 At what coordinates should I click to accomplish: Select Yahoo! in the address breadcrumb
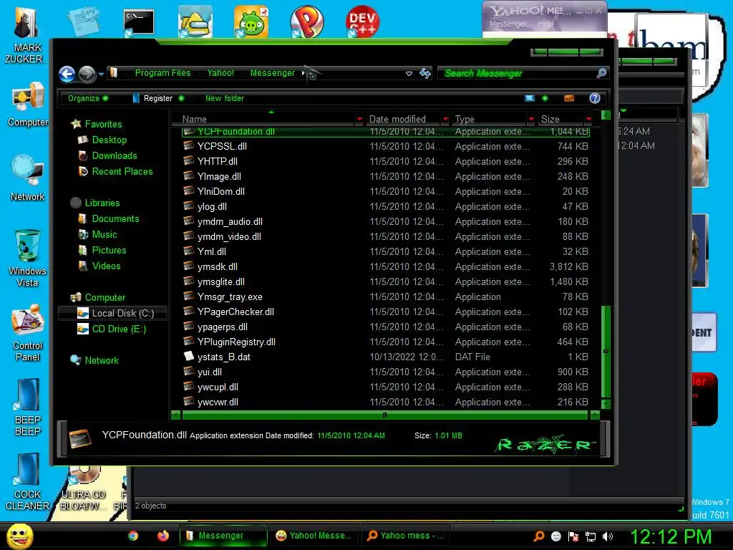click(x=220, y=73)
